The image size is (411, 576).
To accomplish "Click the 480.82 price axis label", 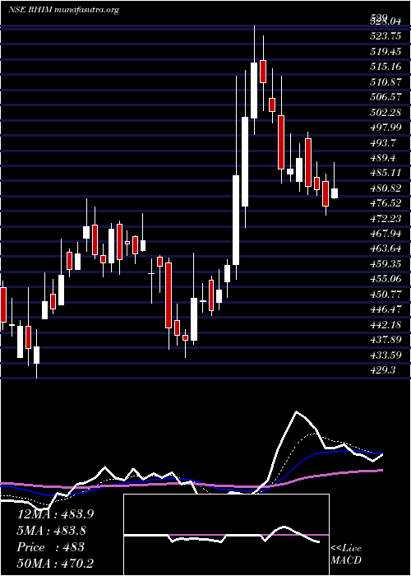I will (x=385, y=188).
